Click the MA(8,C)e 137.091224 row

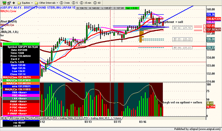tap(21, 83)
